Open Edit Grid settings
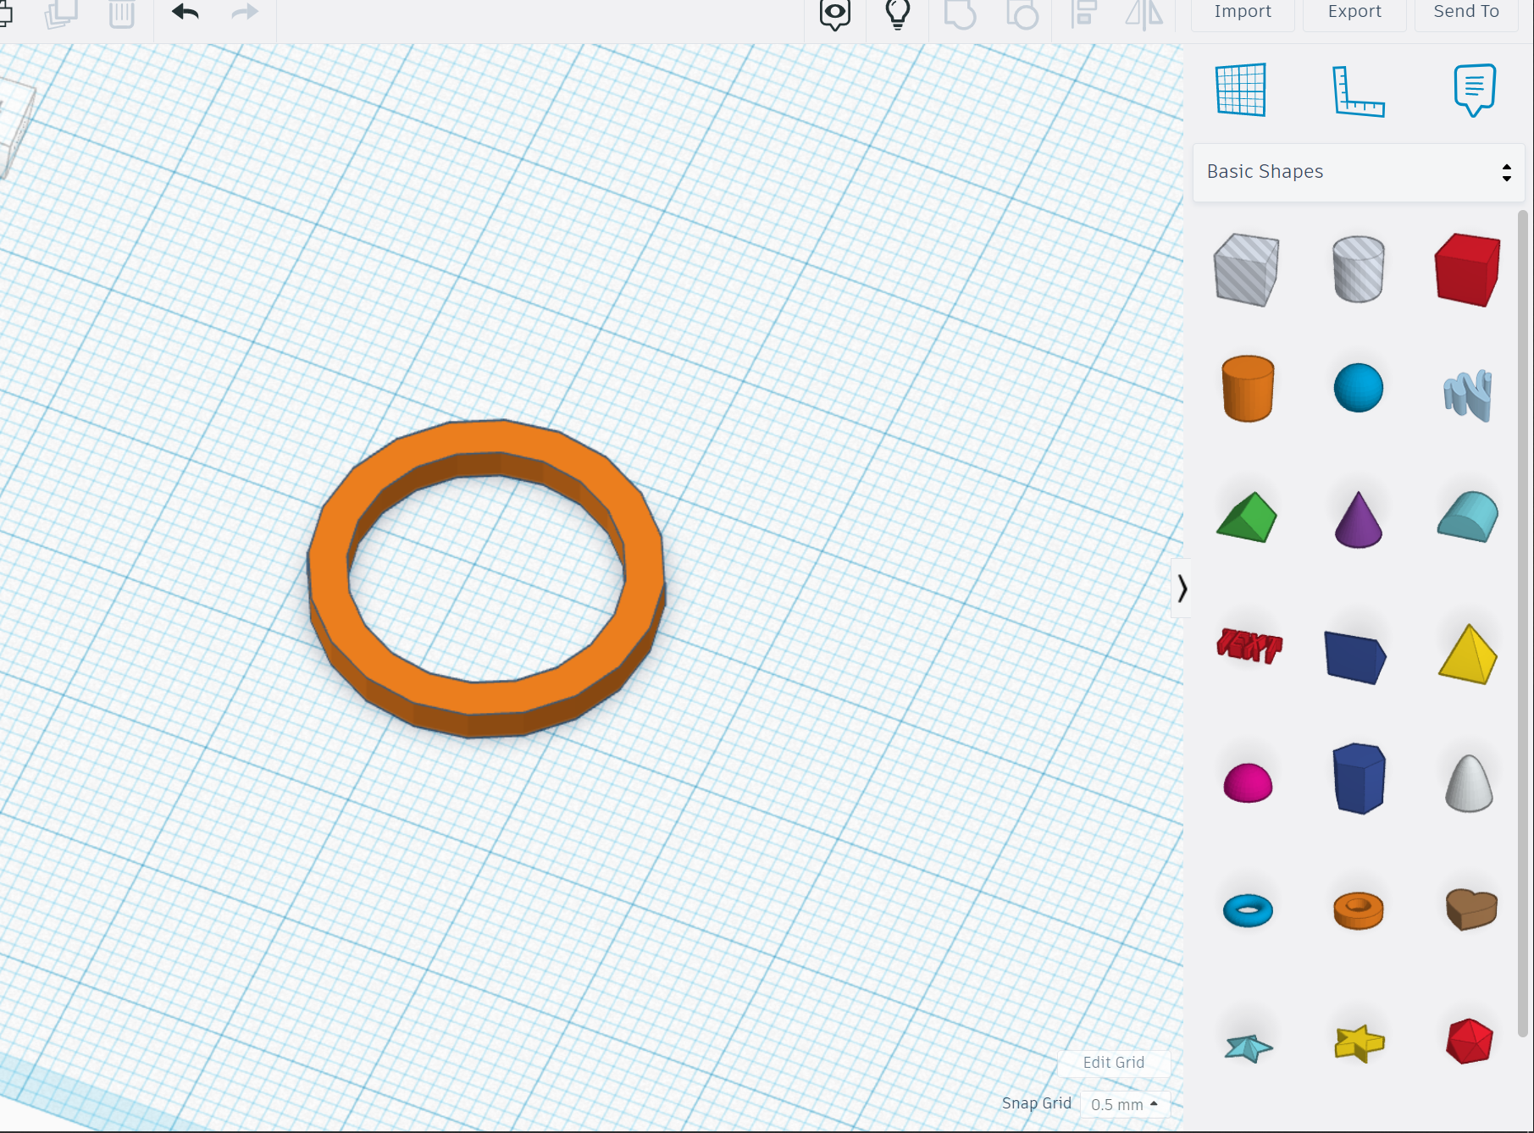The image size is (1534, 1133). click(1114, 1063)
